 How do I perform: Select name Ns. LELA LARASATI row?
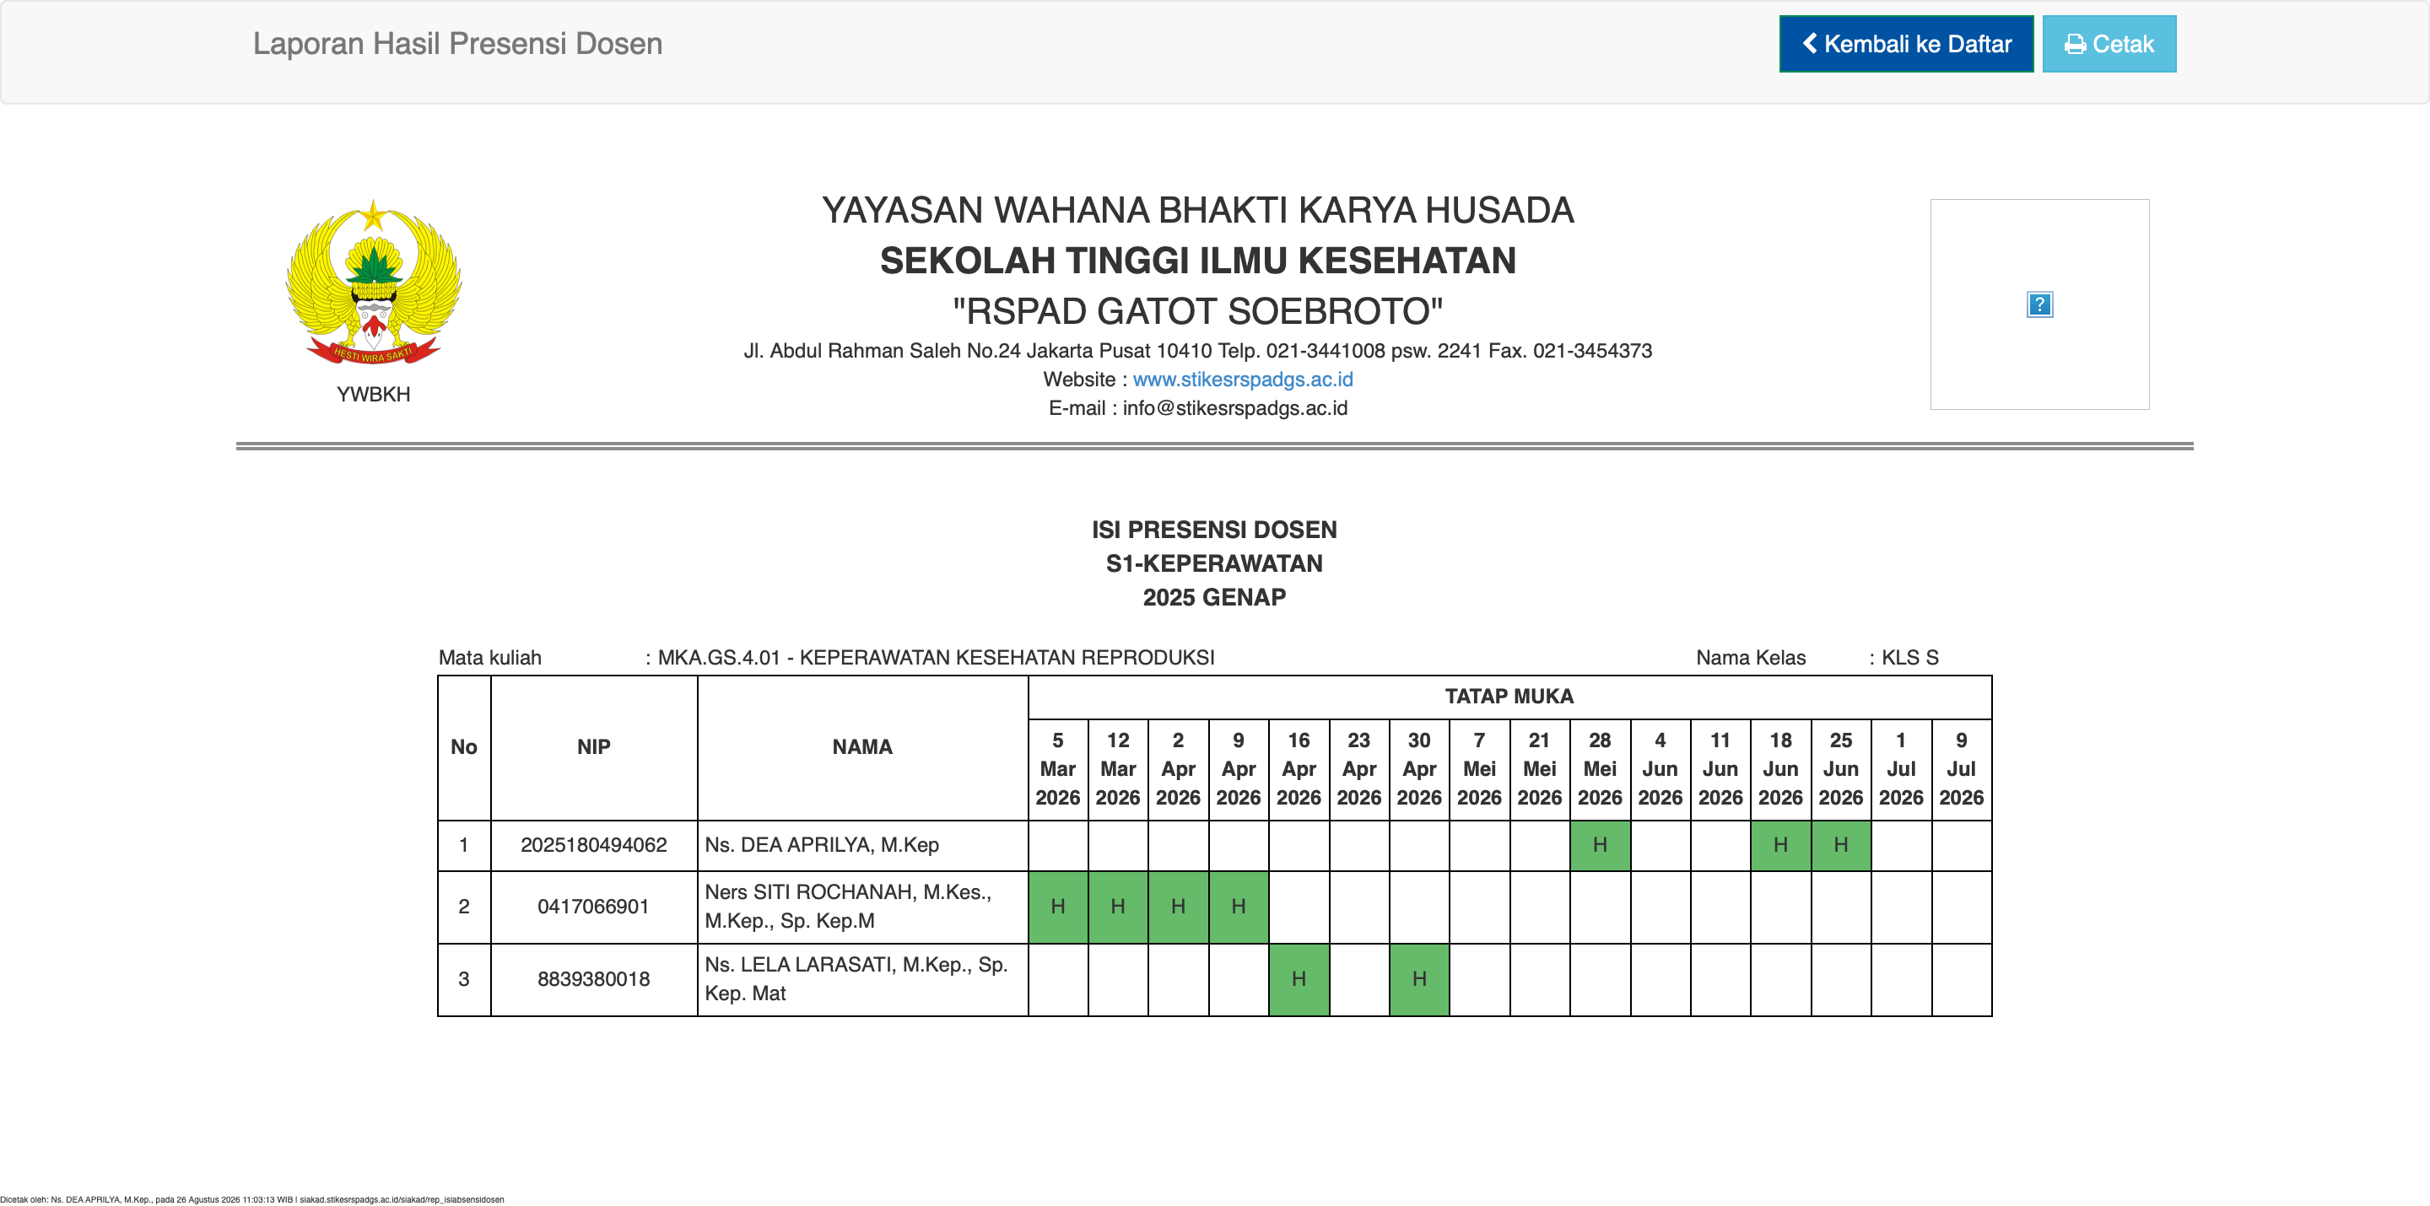click(862, 979)
